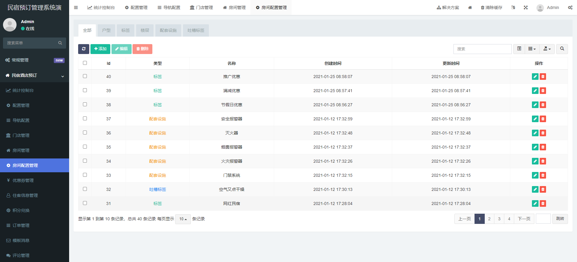Tick the checkbox for row 39
Viewport: 577px width, 262px height.
coord(85,90)
